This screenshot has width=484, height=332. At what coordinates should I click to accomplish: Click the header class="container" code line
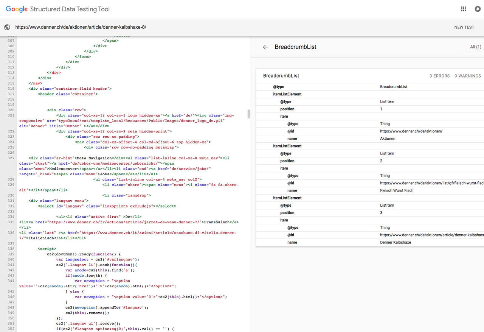[x=68, y=94]
